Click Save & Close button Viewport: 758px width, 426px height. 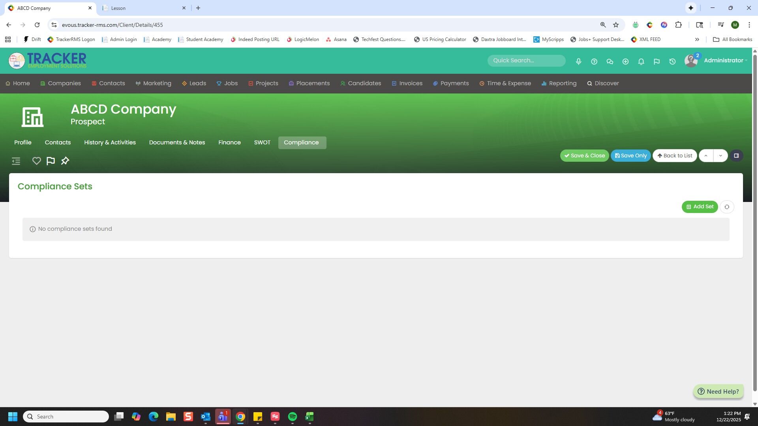click(584, 156)
